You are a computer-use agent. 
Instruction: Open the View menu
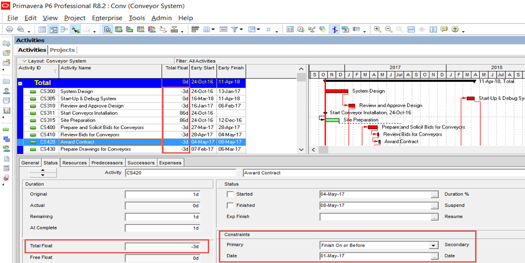click(x=50, y=18)
